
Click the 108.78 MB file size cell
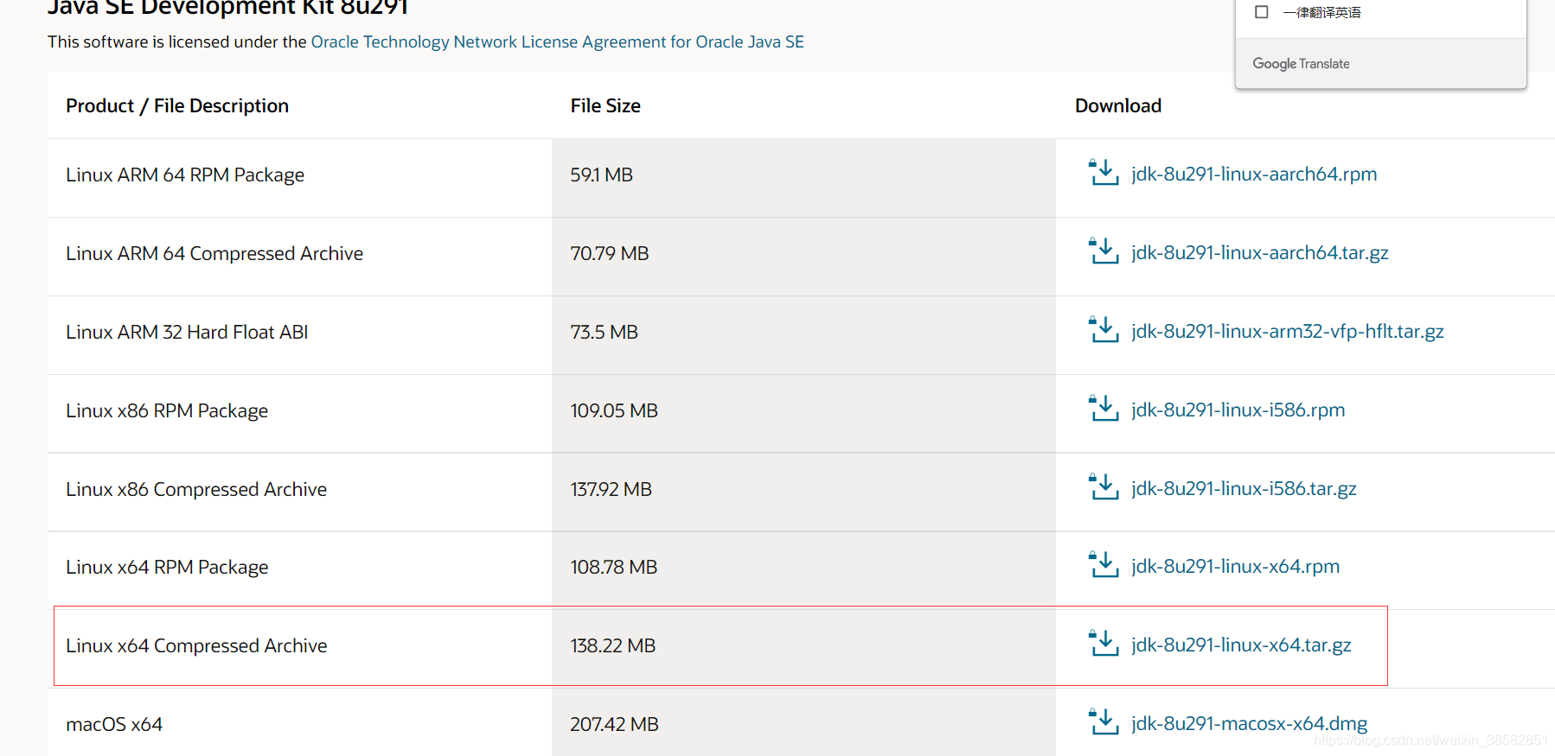pyautogui.click(x=803, y=570)
